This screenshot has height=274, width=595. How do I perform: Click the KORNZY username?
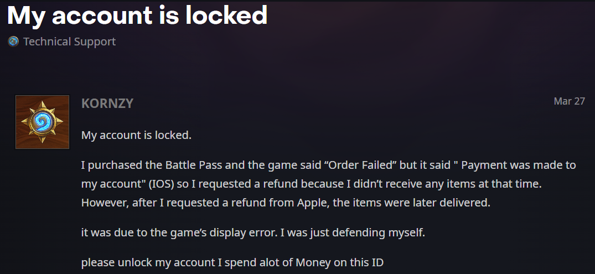(107, 103)
